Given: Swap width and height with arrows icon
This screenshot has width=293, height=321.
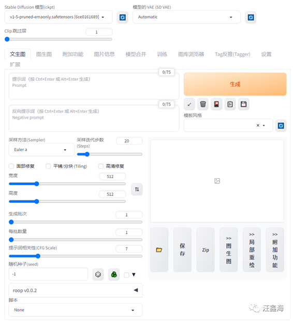Looking at the screenshot, I should pos(137,189).
